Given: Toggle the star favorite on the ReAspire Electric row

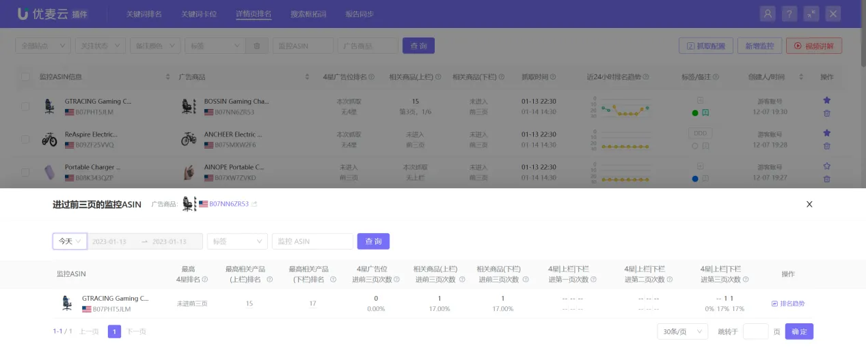Looking at the screenshot, I should (826, 133).
